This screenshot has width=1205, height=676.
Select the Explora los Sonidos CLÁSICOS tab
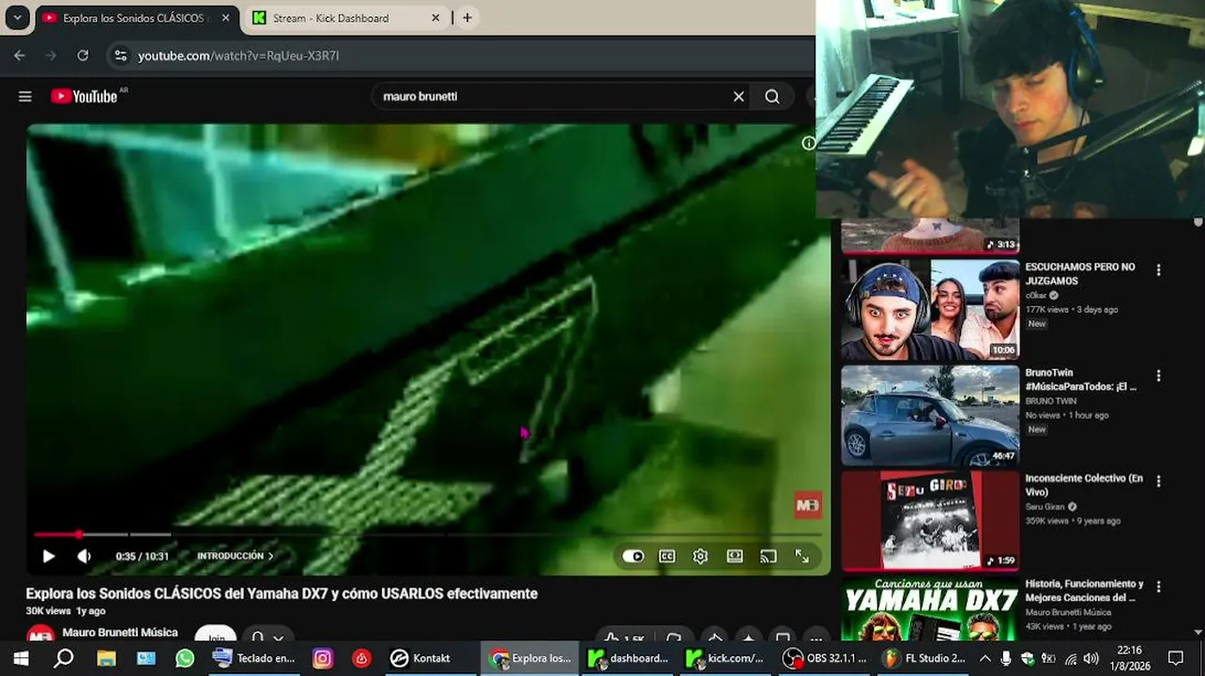(136, 18)
